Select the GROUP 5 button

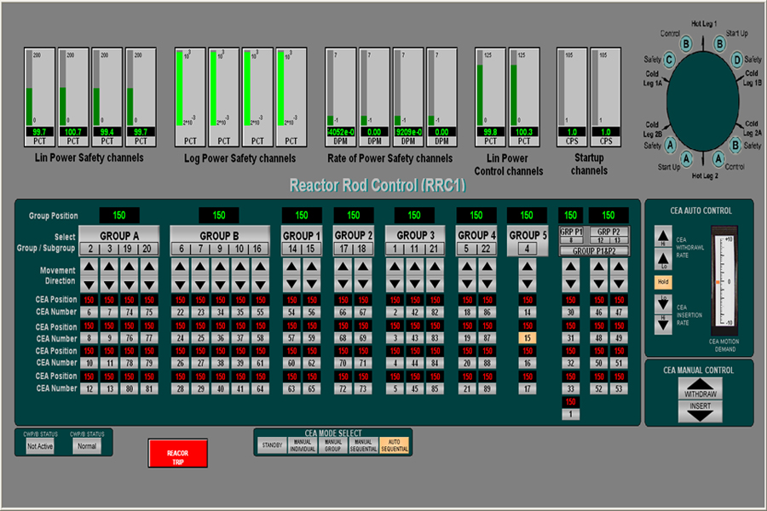tap(528, 235)
